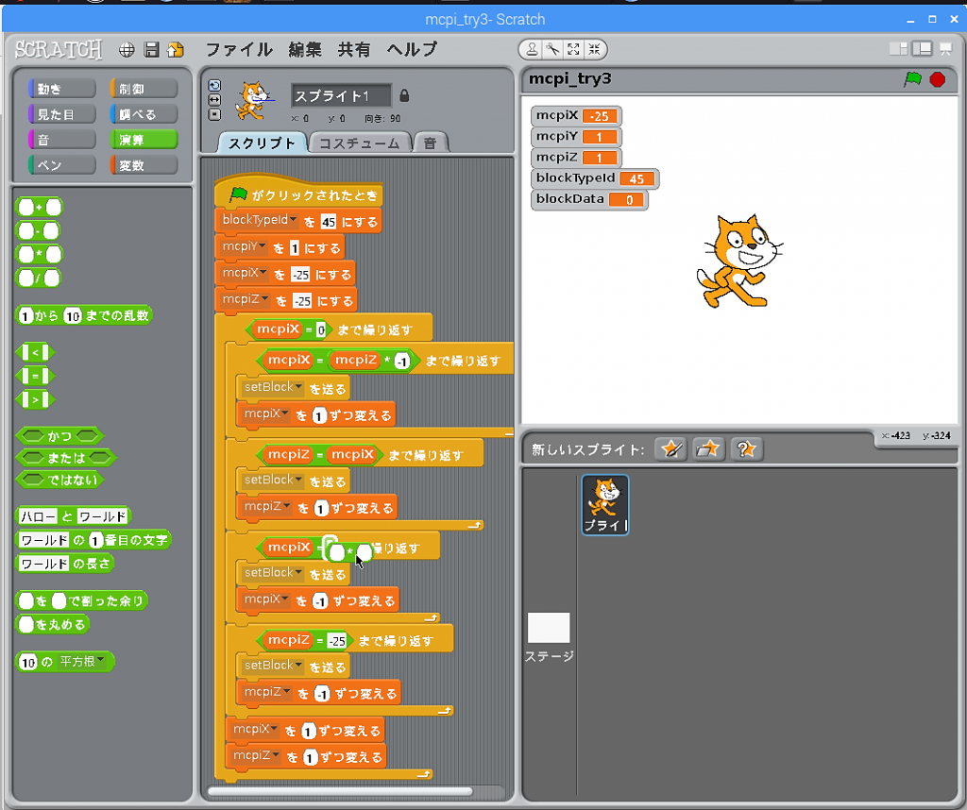Save the project with the floppy disk icon
Image resolution: width=967 pixels, height=810 pixels.
coord(151,50)
